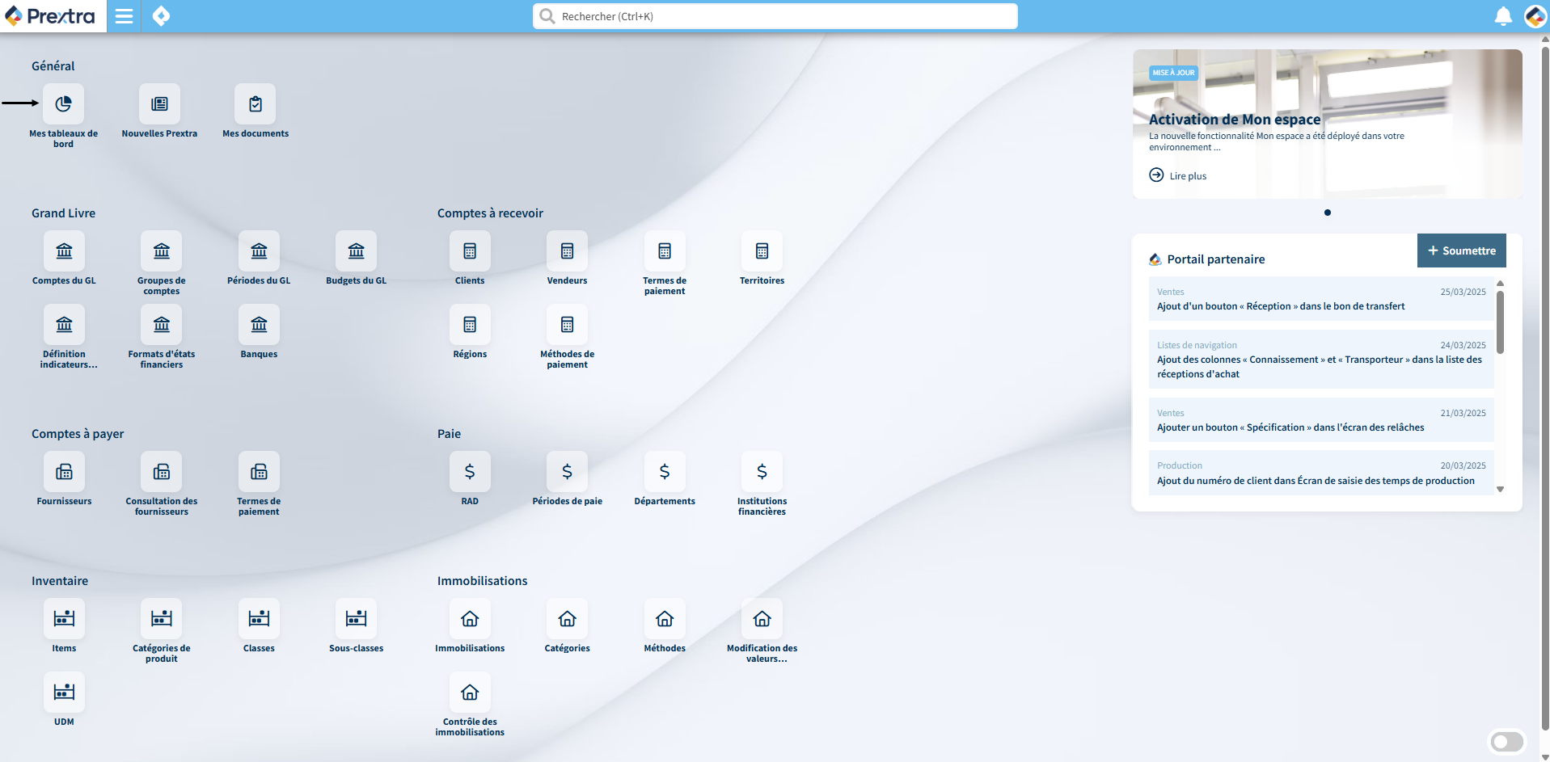Open Sous-classes icon
Screen dimensions: 1550x762
[357, 619]
